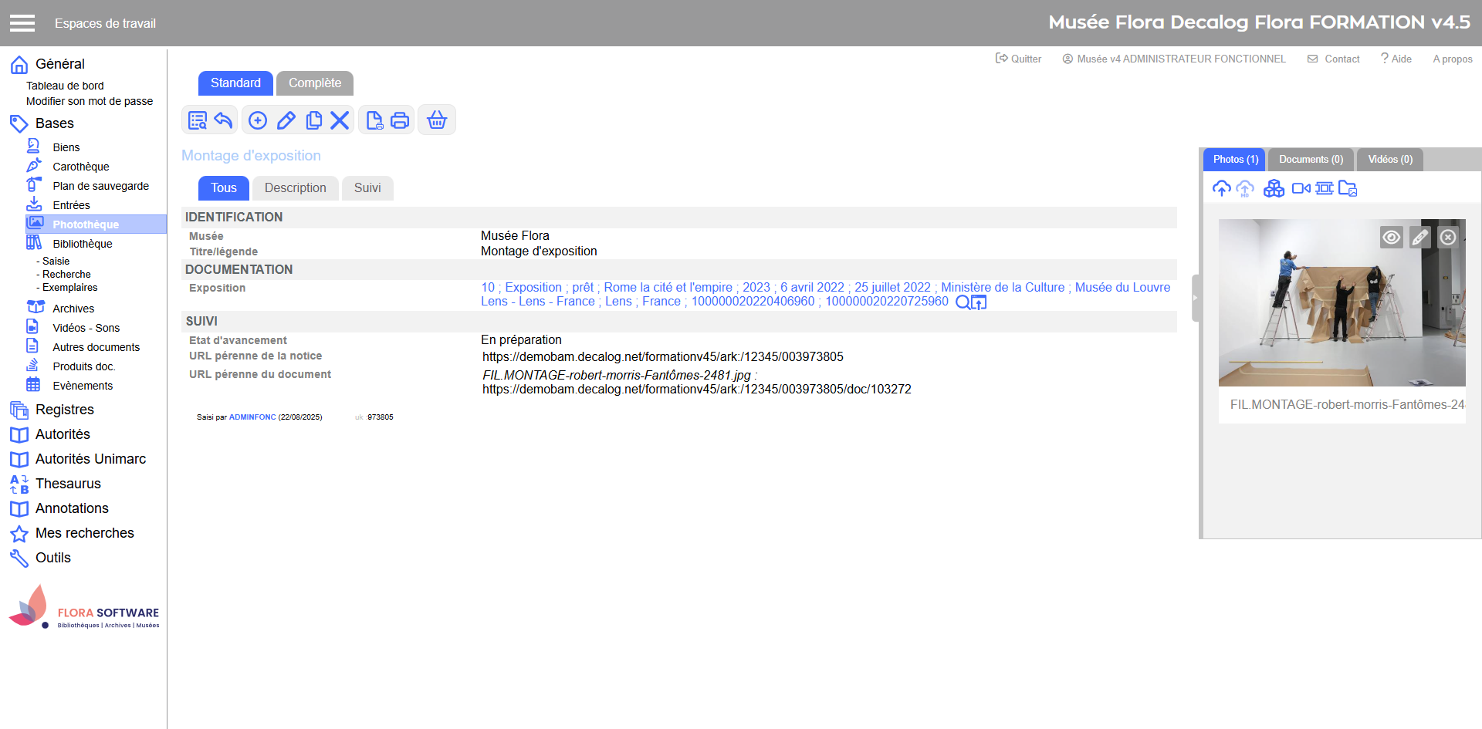Click the 3D cubes icon in media panel
1482x729 pixels.
tap(1274, 188)
